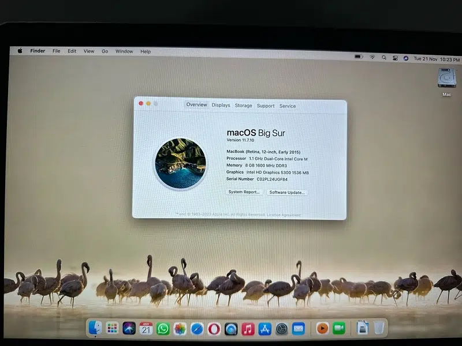Minimize the About This Mac window
Screen dimensions: 462x346
(148, 104)
